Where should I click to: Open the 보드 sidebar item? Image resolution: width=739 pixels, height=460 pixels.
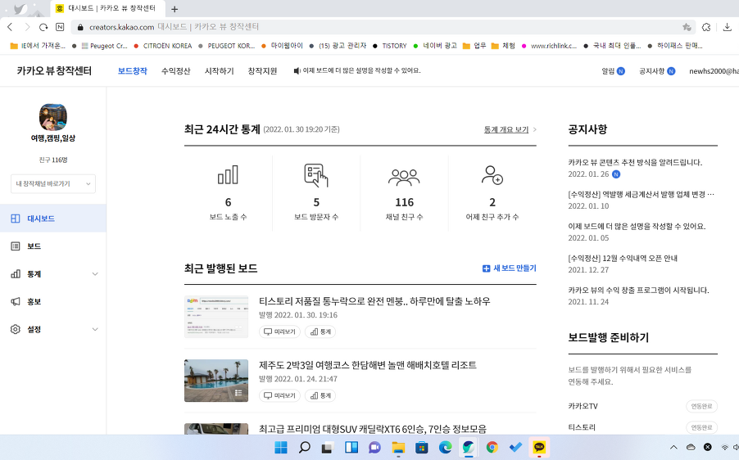[x=52, y=246]
